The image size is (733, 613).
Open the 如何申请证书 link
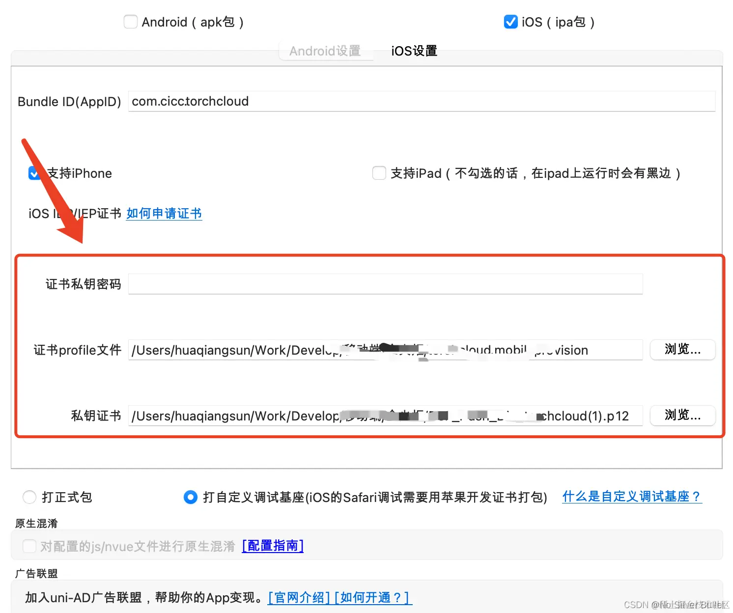coord(164,213)
